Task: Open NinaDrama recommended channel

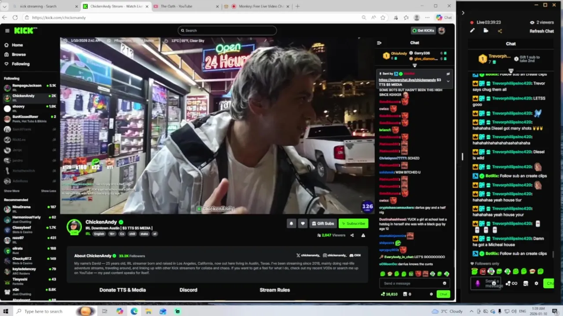Action: [30, 208]
